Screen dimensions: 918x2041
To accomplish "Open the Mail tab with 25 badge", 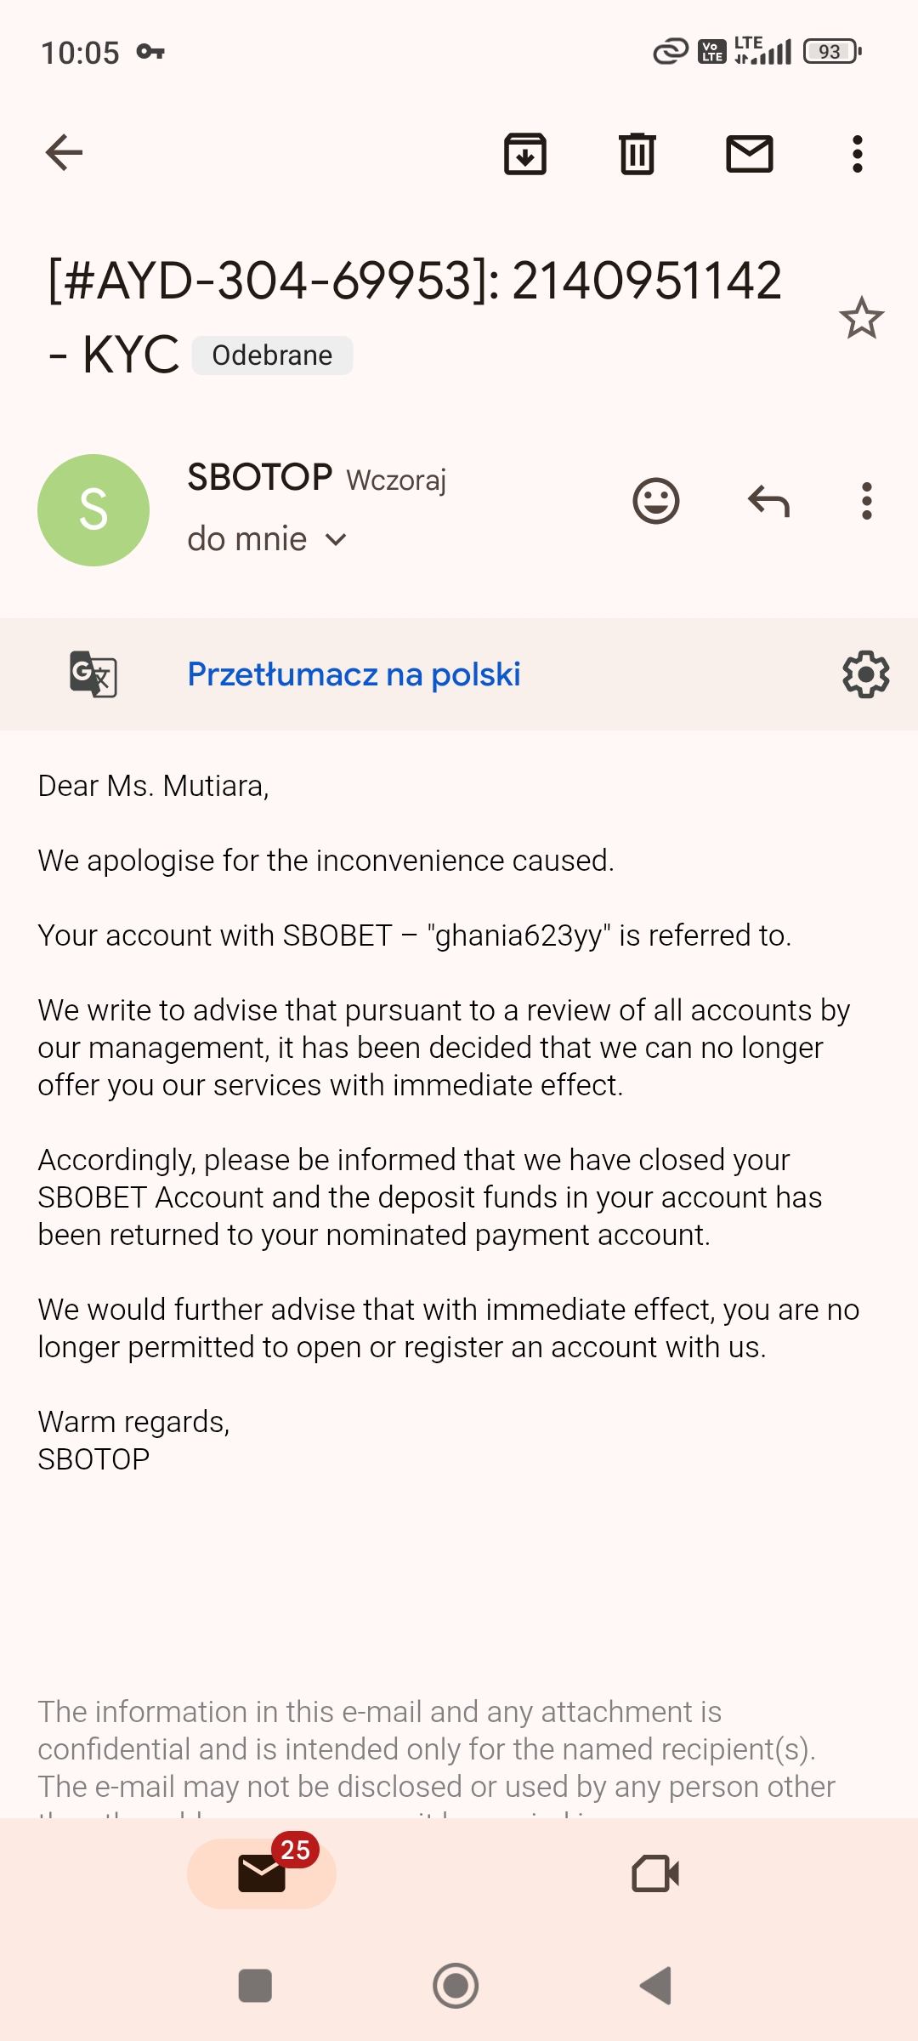I will (x=262, y=1873).
